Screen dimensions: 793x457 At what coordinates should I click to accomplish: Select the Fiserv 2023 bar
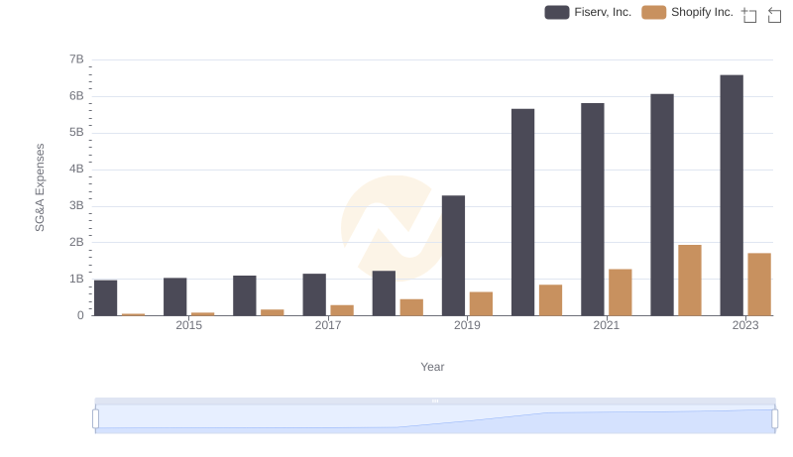[732, 195]
